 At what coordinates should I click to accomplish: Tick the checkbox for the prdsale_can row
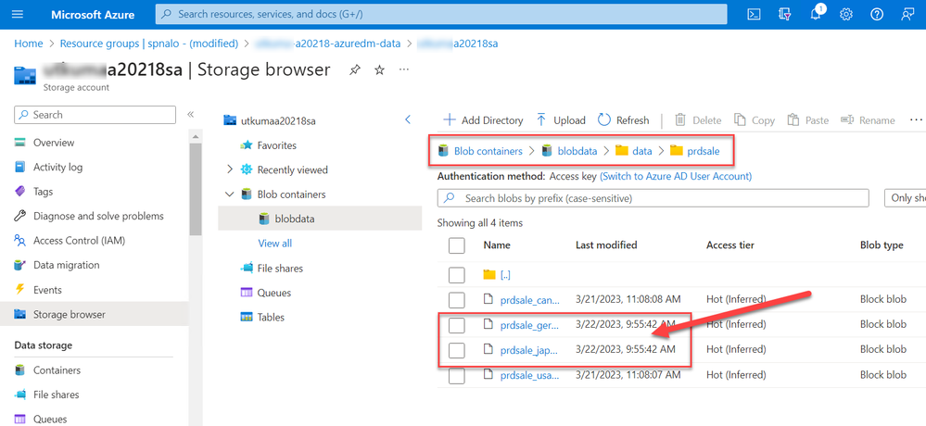click(x=456, y=300)
